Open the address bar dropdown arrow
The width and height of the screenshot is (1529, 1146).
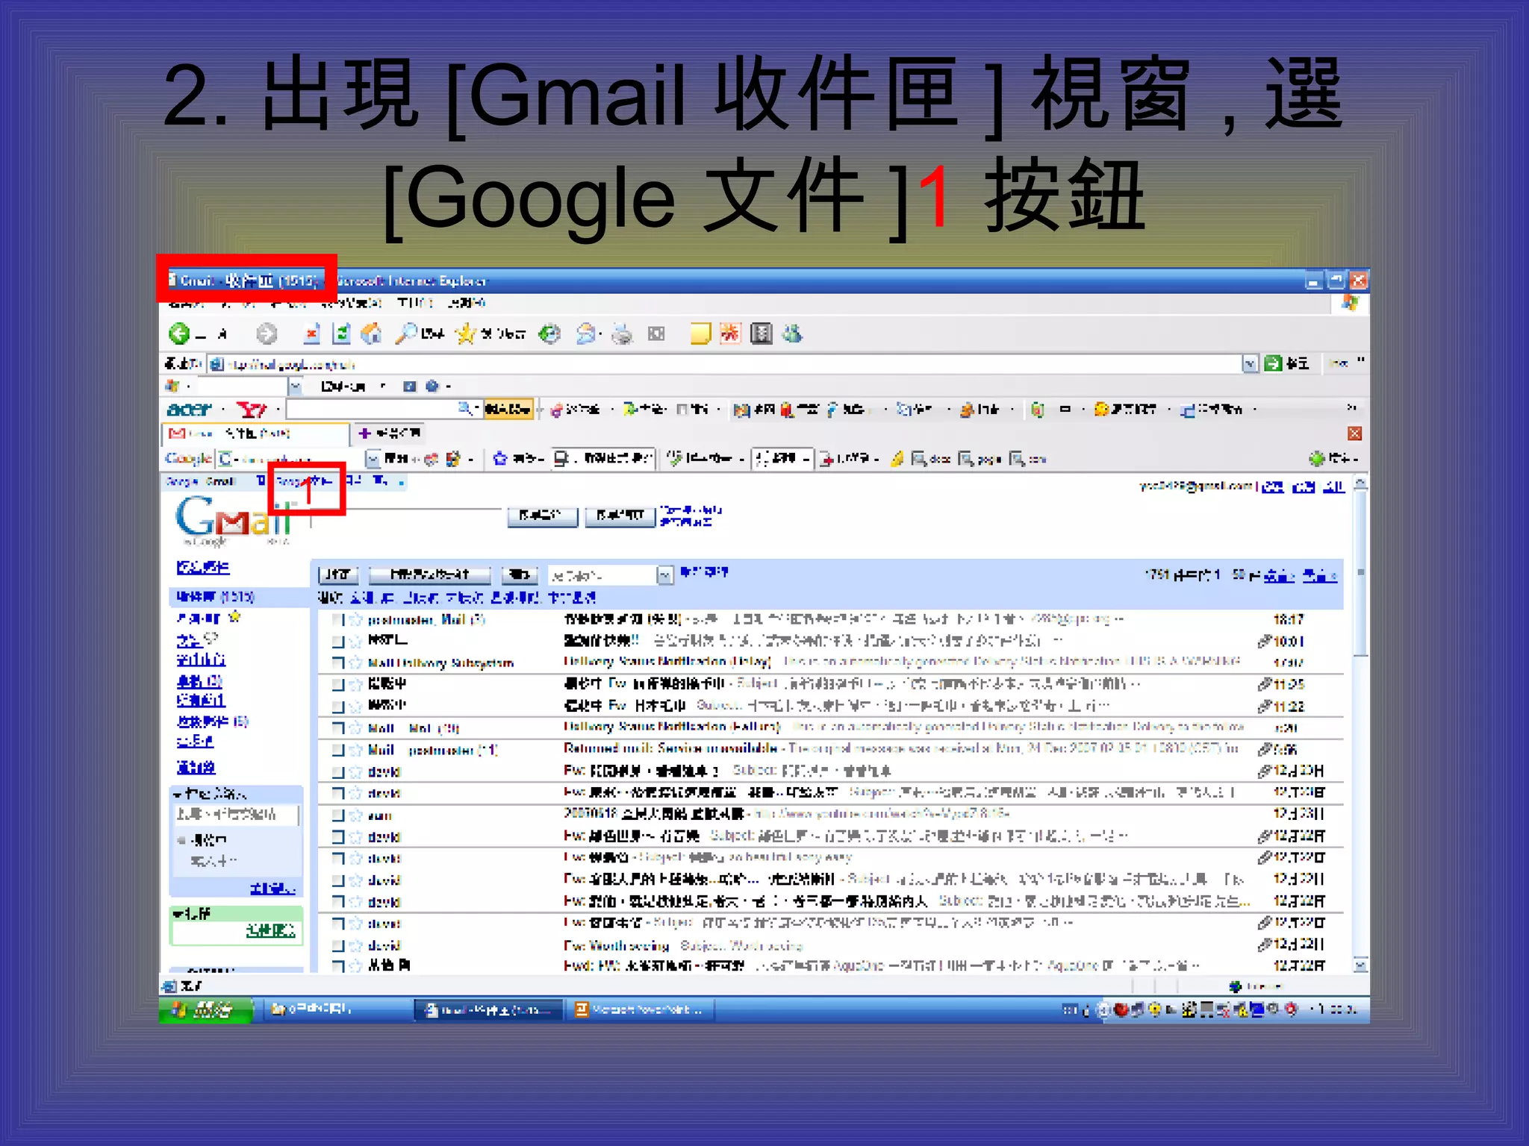[1250, 363]
